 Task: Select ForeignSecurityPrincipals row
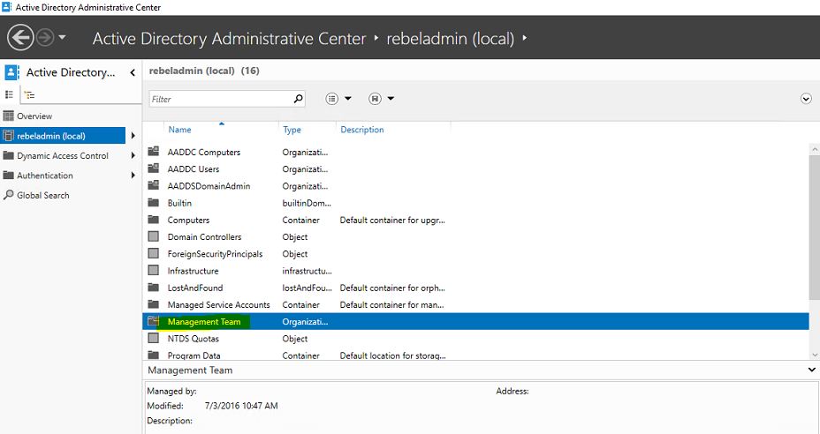[x=475, y=254]
